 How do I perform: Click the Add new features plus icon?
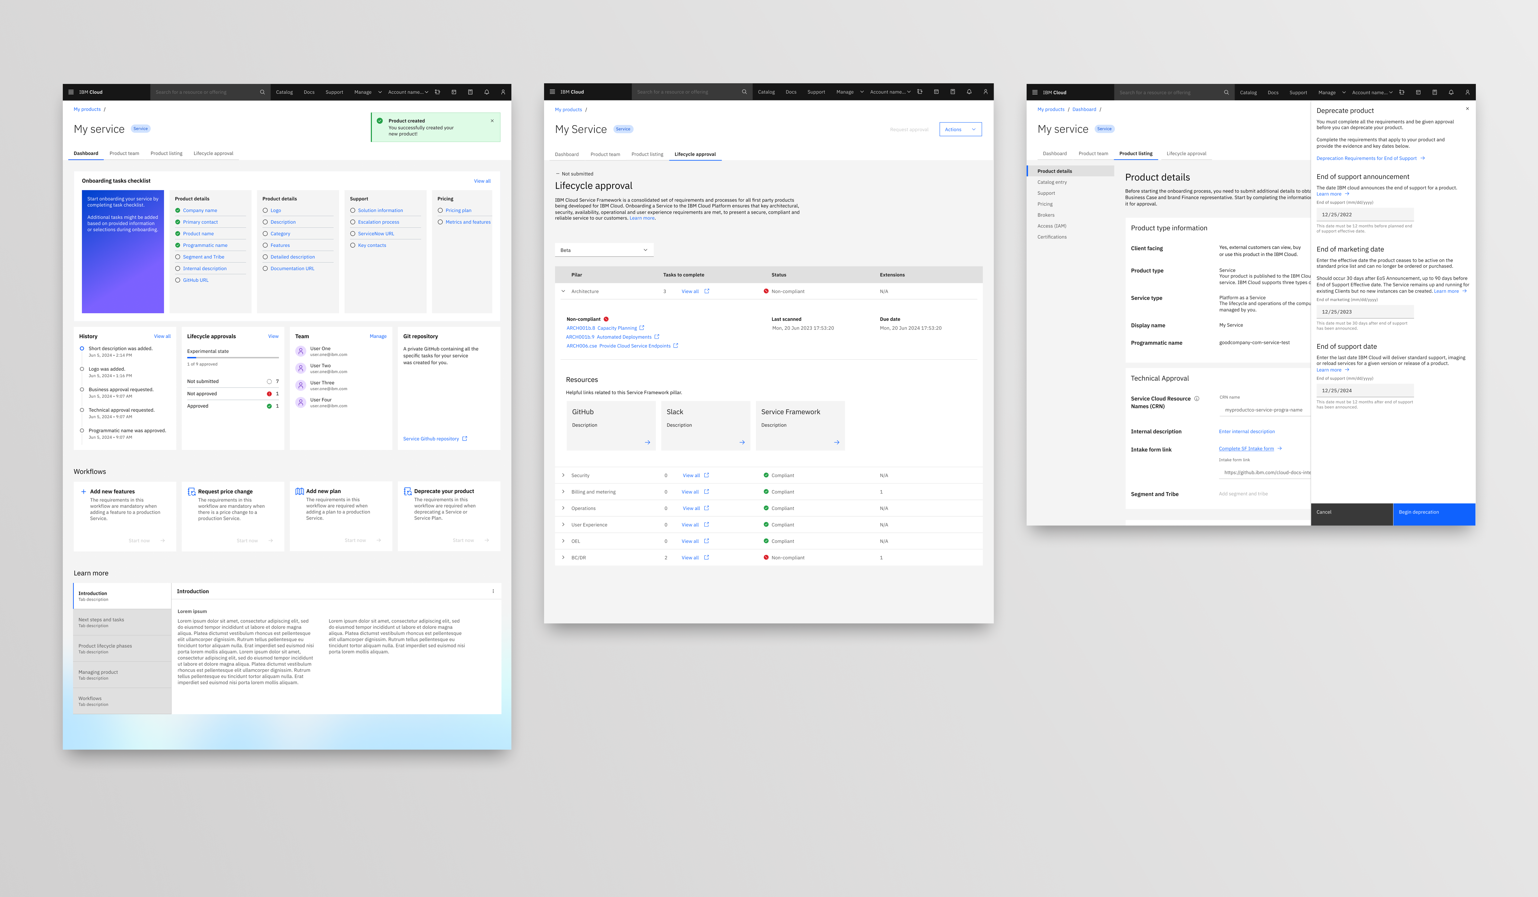pos(83,491)
